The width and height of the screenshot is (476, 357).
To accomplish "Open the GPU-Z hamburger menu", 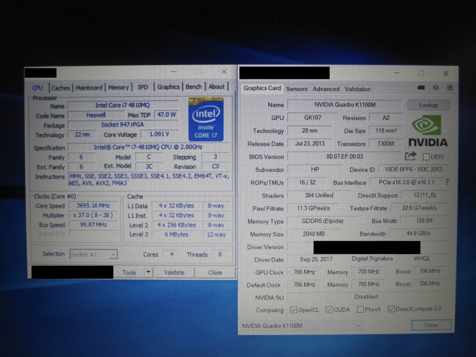I will coord(450,88).
